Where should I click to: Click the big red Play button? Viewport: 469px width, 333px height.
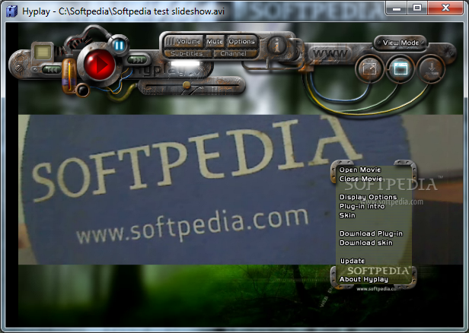click(x=99, y=64)
